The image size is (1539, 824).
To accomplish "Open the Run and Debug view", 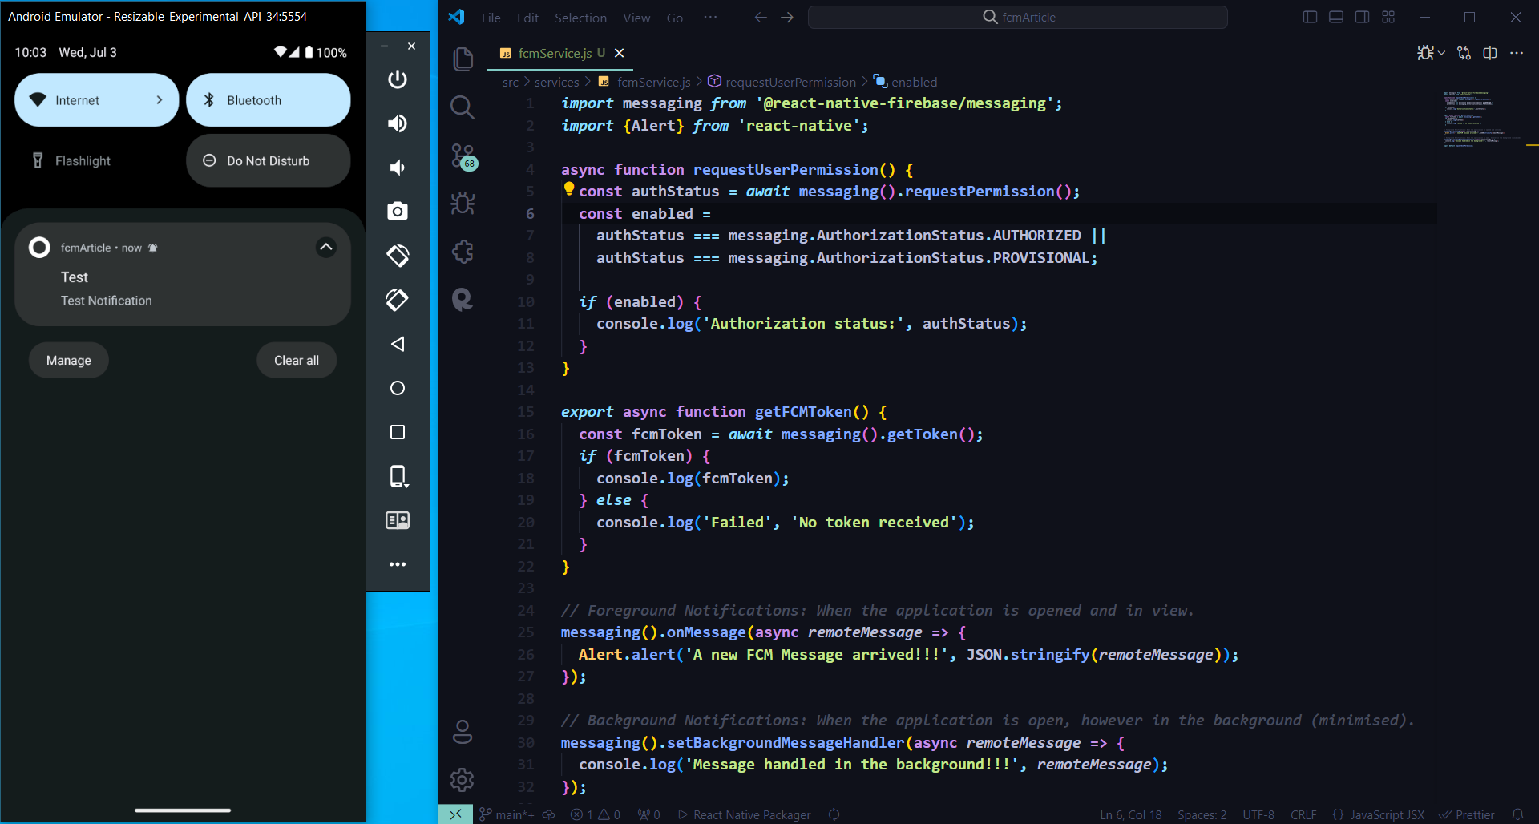I will (463, 204).
